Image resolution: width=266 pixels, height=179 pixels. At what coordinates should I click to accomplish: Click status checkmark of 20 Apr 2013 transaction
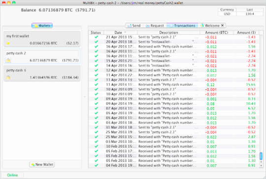(96, 42)
